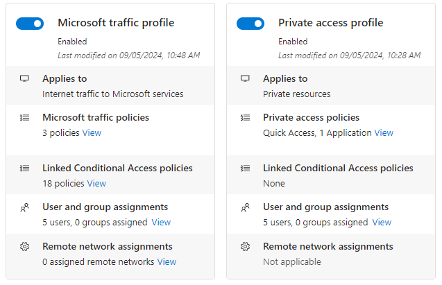View Private access user and group assignments
This screenshot has height=285, width=442.
pyautogui.click(x=382, y=223)
